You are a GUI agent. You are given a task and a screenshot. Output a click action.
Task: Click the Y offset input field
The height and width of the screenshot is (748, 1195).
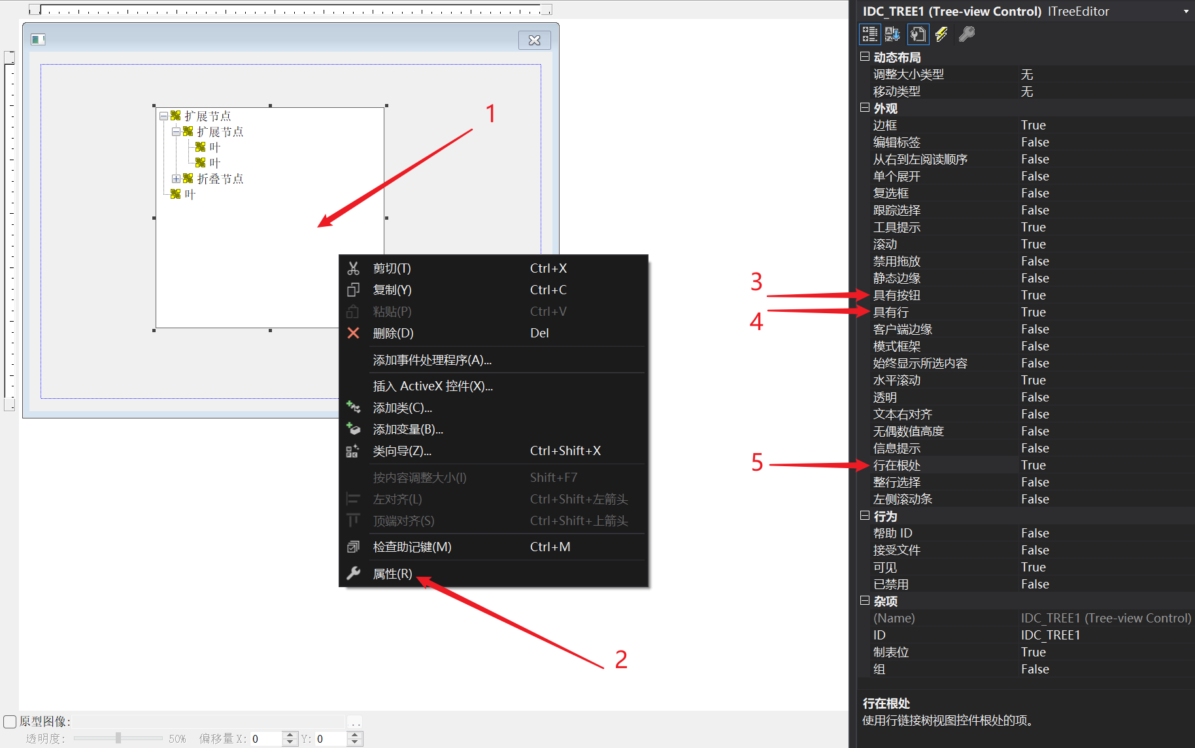coord(331,739)
